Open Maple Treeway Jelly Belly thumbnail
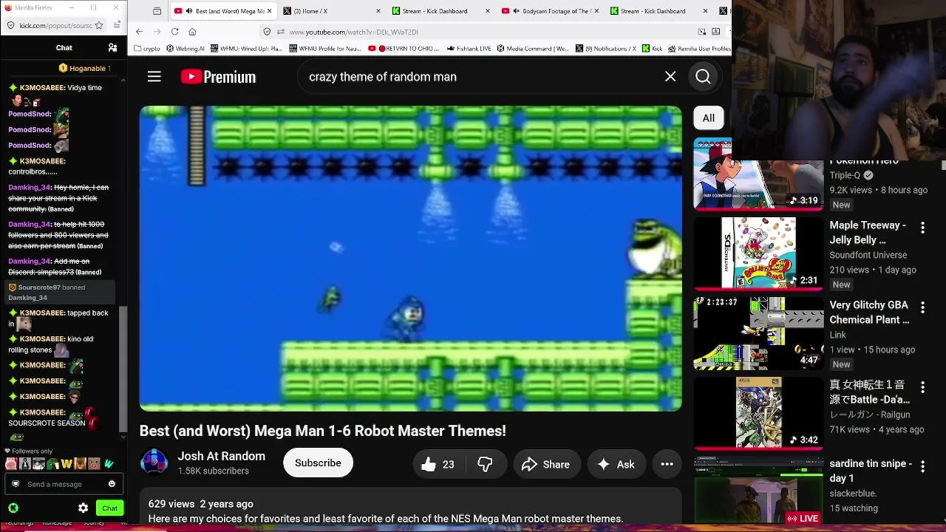Image resolution: width=946 pixels, height=532 pixels. coord(758,253)
